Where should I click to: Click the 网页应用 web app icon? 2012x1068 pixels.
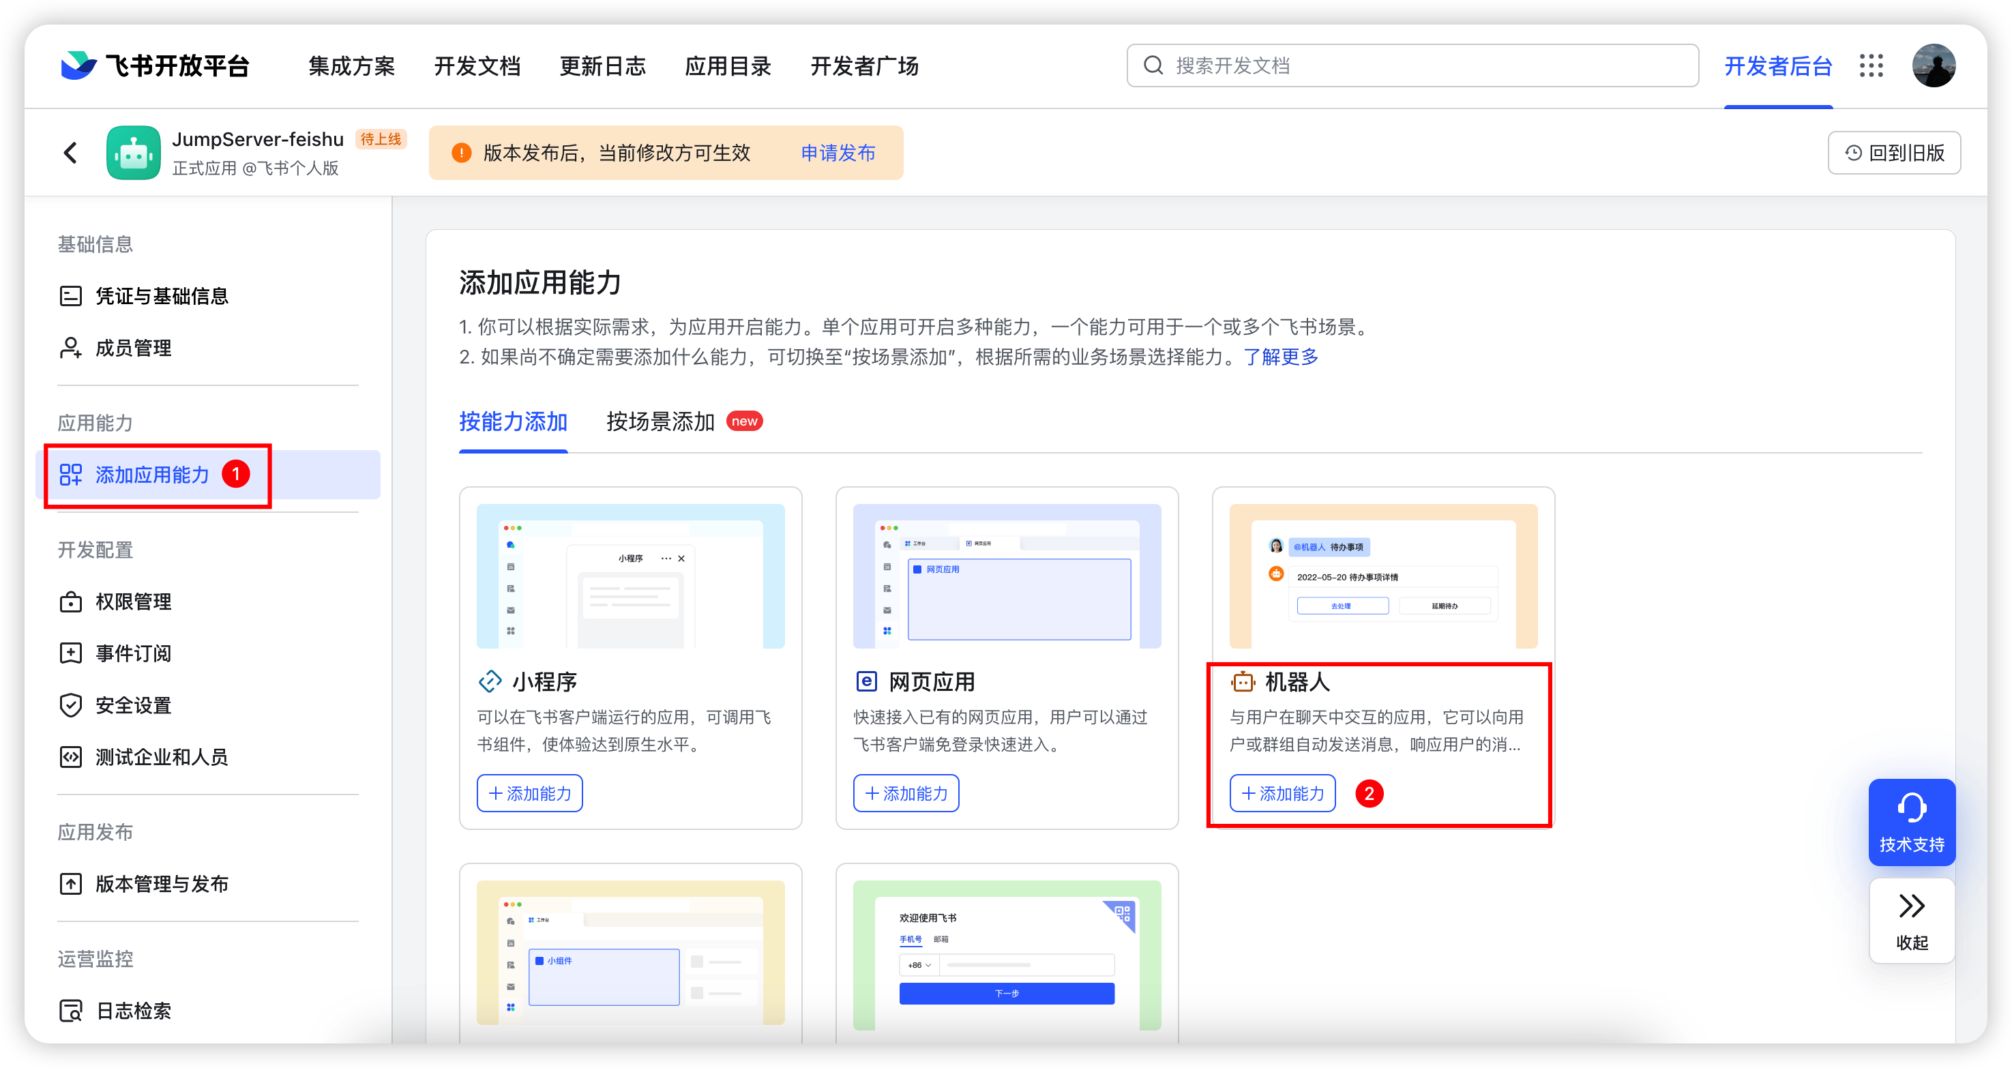point(866,682)
